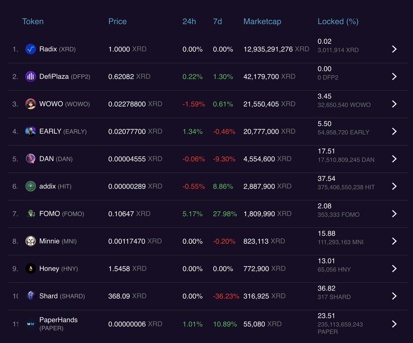
Task: Open PaperHands row details chevron
Action: coord(394,324)
